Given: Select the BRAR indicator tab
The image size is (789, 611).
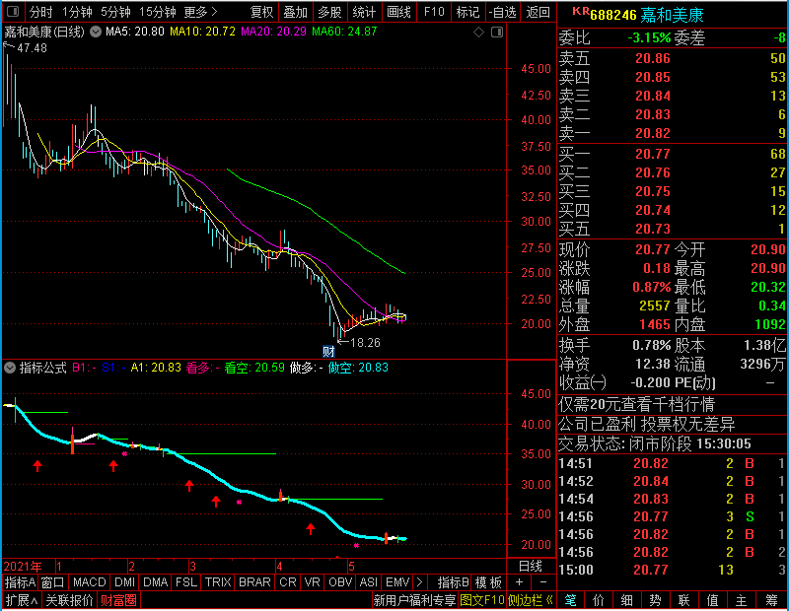Looking at the screenshot, I should pos(254,582).
